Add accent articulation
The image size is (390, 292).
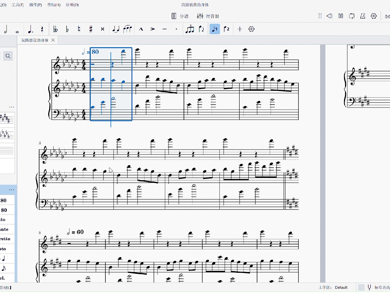153,29
